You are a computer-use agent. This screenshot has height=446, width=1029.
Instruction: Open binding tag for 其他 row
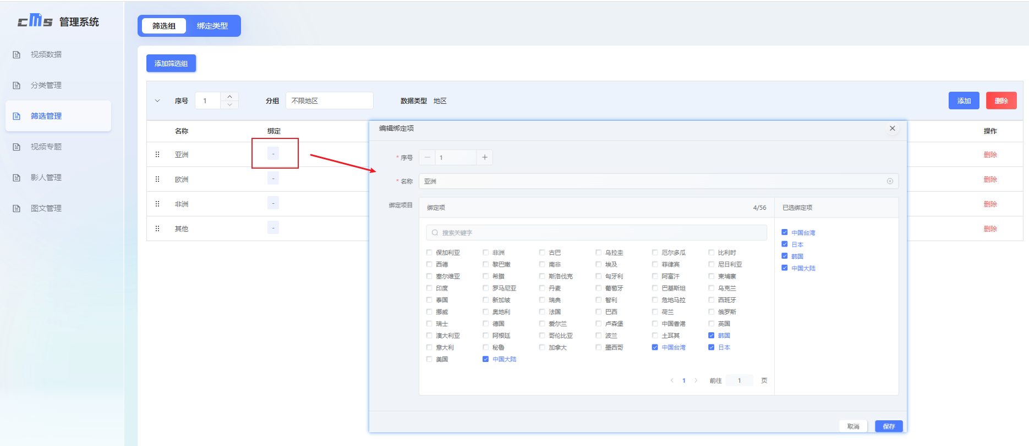[273, 228]
